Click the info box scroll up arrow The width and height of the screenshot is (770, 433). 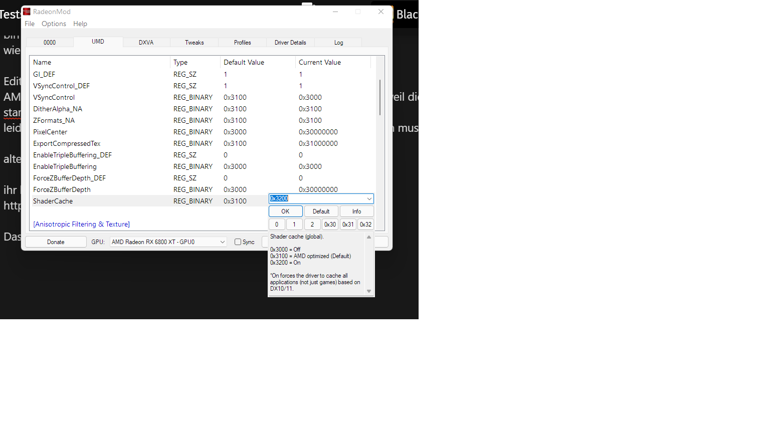(369, 237)
